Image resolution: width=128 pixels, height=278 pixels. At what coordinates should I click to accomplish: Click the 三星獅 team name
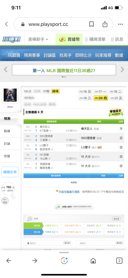[x=44, y=140]
